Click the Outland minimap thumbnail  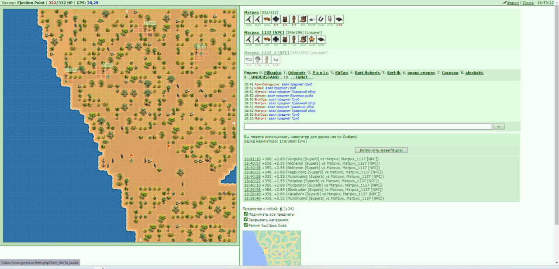272,248
